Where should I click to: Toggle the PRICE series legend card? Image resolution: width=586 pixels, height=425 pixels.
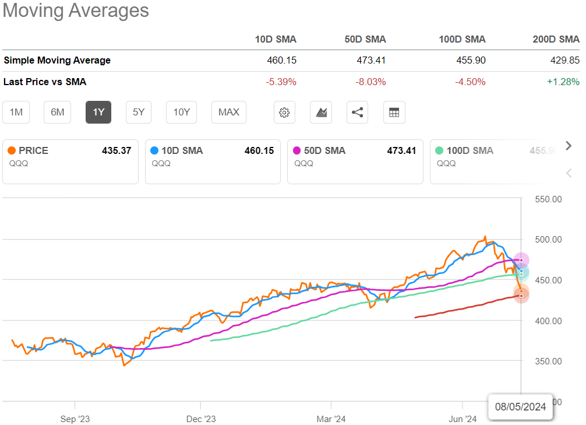(x=70, y=161)
